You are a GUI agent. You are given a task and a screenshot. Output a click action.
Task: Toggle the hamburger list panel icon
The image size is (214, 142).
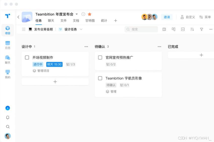(x=24, y=29)
